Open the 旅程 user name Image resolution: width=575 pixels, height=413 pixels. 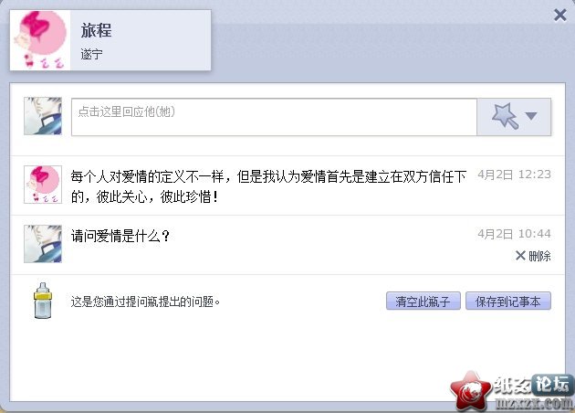pos(96,30)
